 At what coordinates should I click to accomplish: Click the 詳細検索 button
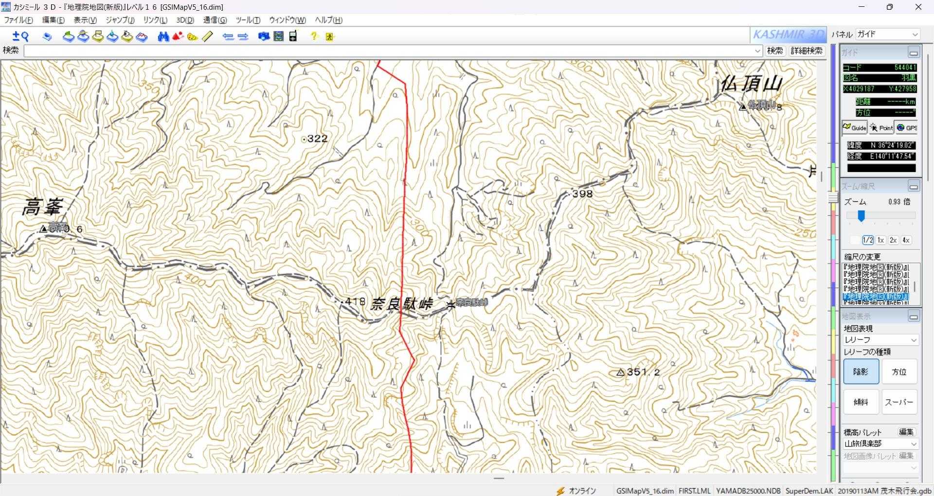click(806, 51)
